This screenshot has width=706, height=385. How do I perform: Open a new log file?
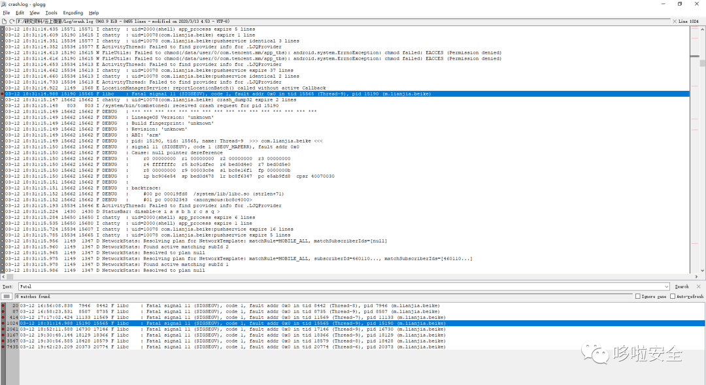[5, 20]
